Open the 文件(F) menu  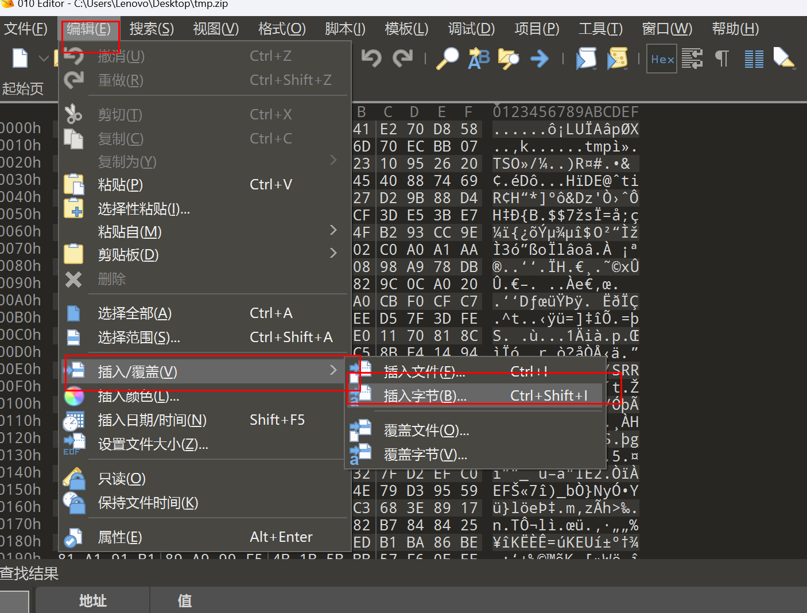click(x=26, y=29)
